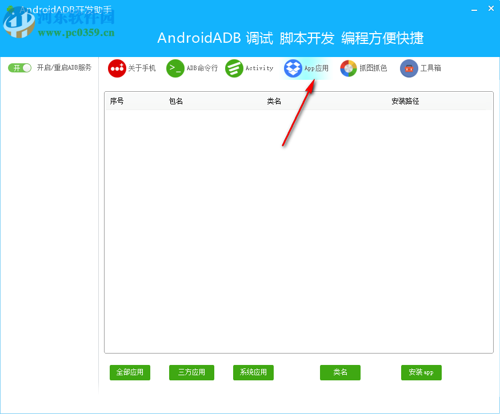Screen dimensions: 500x414
Task: Click the green Activity icon
Action: (x=234, y=68)
